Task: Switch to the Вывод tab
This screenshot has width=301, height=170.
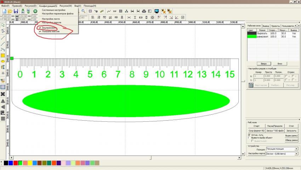Action: point(275,26)
